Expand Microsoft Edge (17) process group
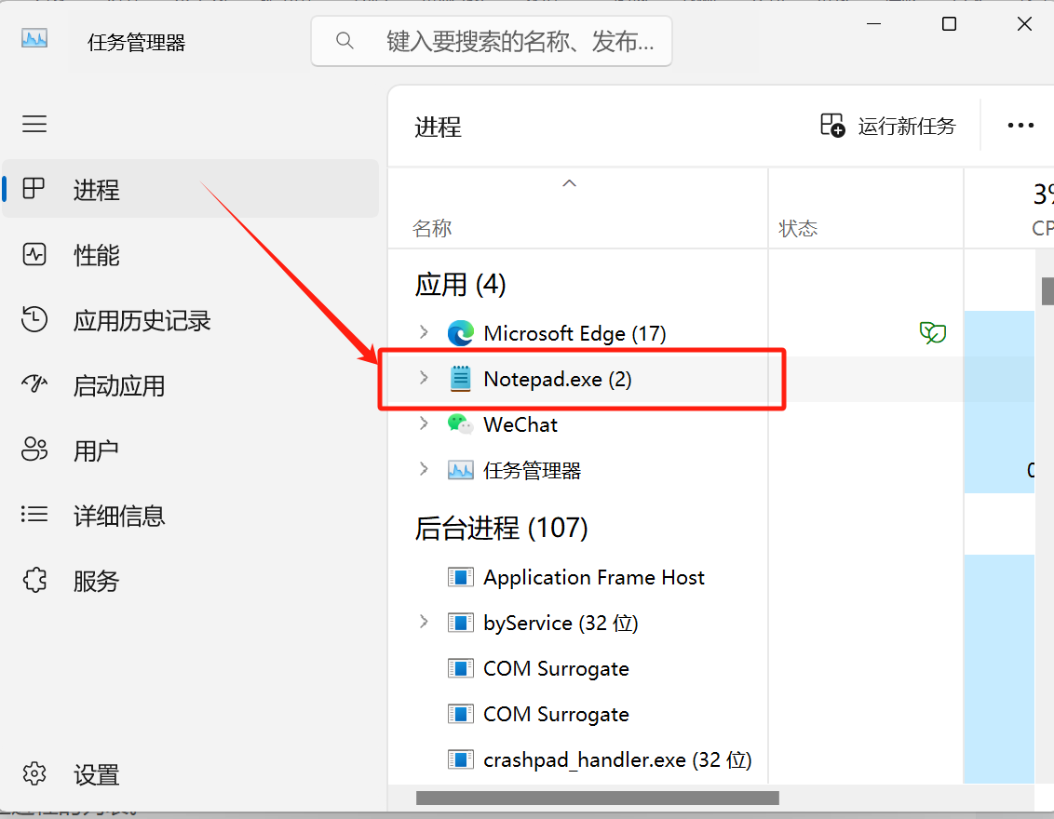The width and height of the screenshot is (1054, 819). (x=424, y=332)
